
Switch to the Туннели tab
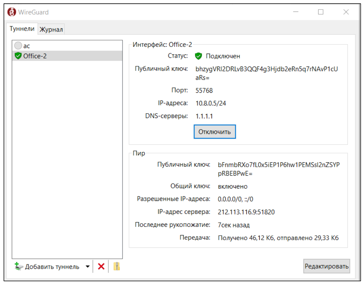point(22,28)
